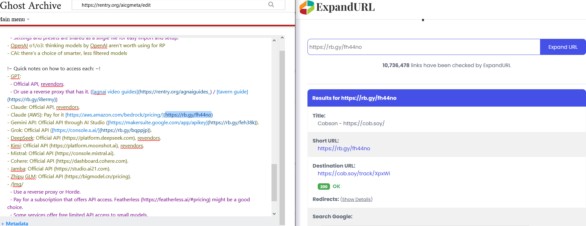Click the ExpandURL short link input field

(424, 47)
